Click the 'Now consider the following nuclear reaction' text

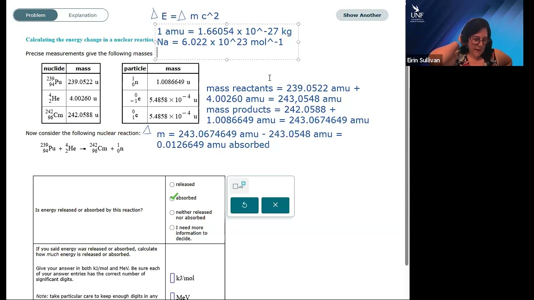83,133
